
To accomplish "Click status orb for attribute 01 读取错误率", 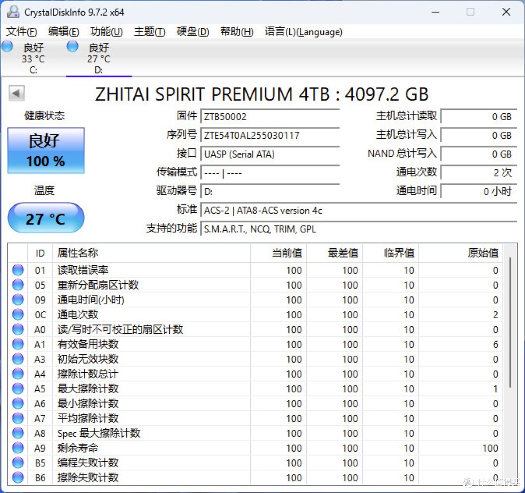I will pos(18,270).
